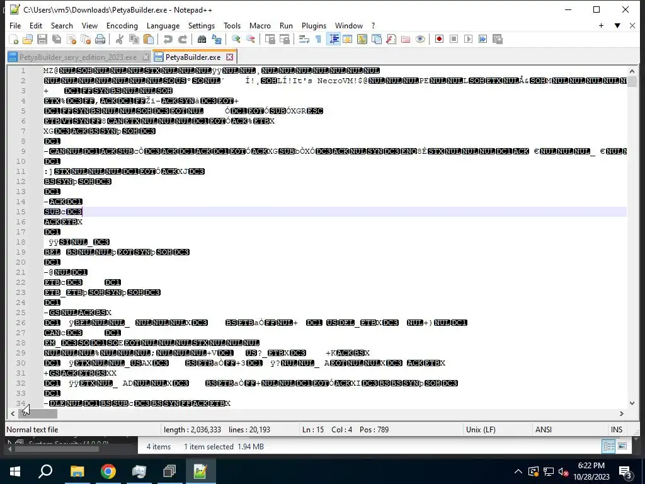Open the Macro menu

point(260,25)
